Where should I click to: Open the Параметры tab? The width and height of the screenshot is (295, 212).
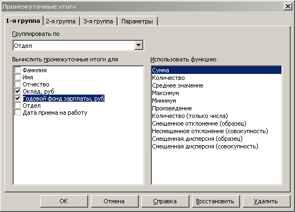coord(137,21)
